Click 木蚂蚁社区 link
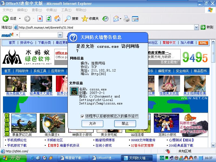This screenshot has width=216, height=162. [55, 140]
